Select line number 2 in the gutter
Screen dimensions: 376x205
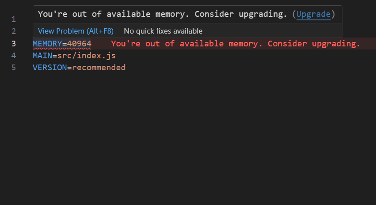click(x=14, y=31)
